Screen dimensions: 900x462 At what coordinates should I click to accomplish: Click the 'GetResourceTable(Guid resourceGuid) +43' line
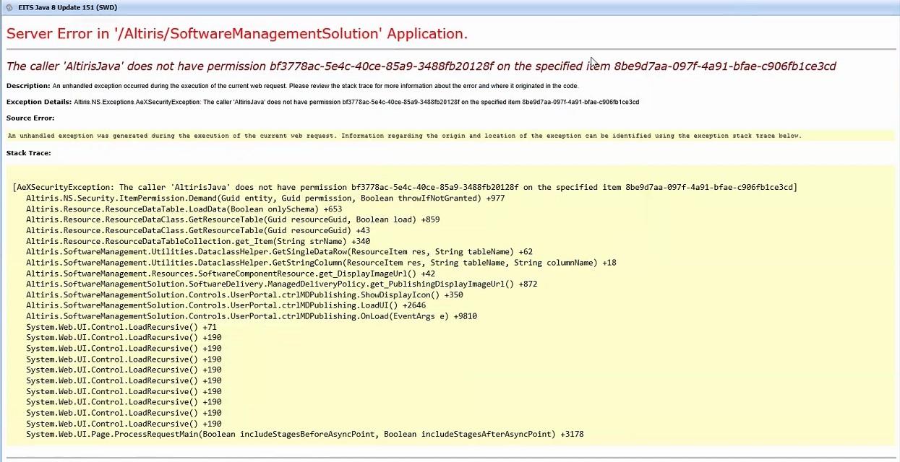pyautogui.click(x=198, y=230)
